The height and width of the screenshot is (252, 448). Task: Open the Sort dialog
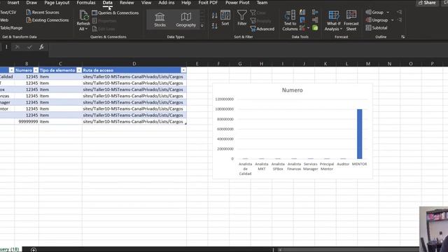tap(225, 18)
